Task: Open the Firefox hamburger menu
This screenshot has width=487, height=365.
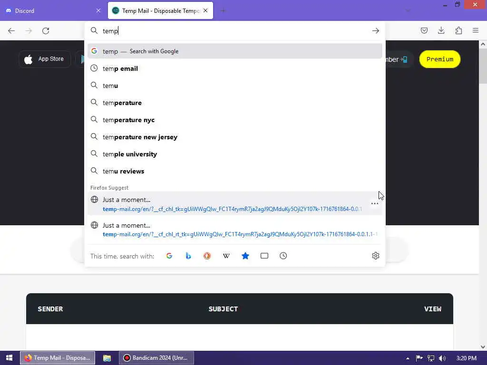Action: pyautogui.click(x=476, y=30)
